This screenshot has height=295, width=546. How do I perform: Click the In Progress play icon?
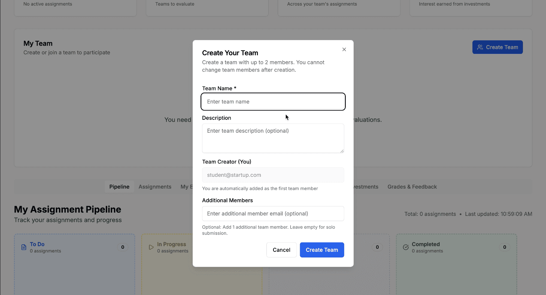pyautogui.click(x=151, y=247)
